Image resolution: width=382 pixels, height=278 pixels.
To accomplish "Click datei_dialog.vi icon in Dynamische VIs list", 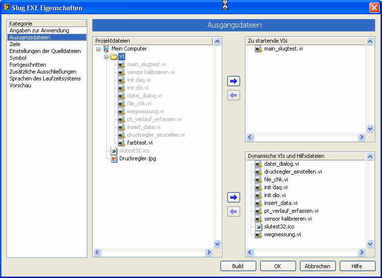I will point(258,164).
